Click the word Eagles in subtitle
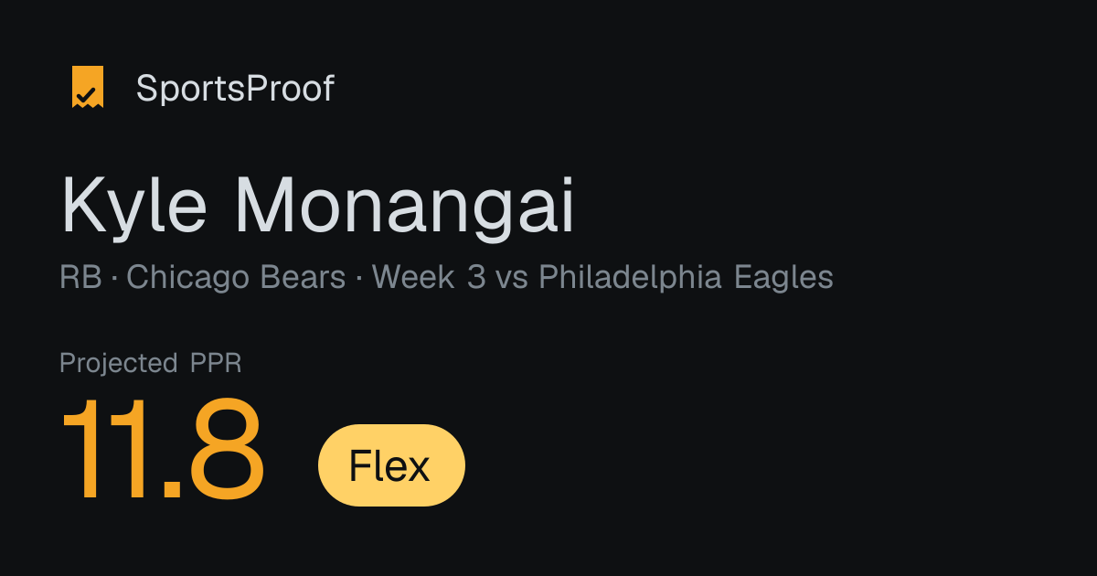The width and height of the screenshot is (1097, 576). (783, 278)
